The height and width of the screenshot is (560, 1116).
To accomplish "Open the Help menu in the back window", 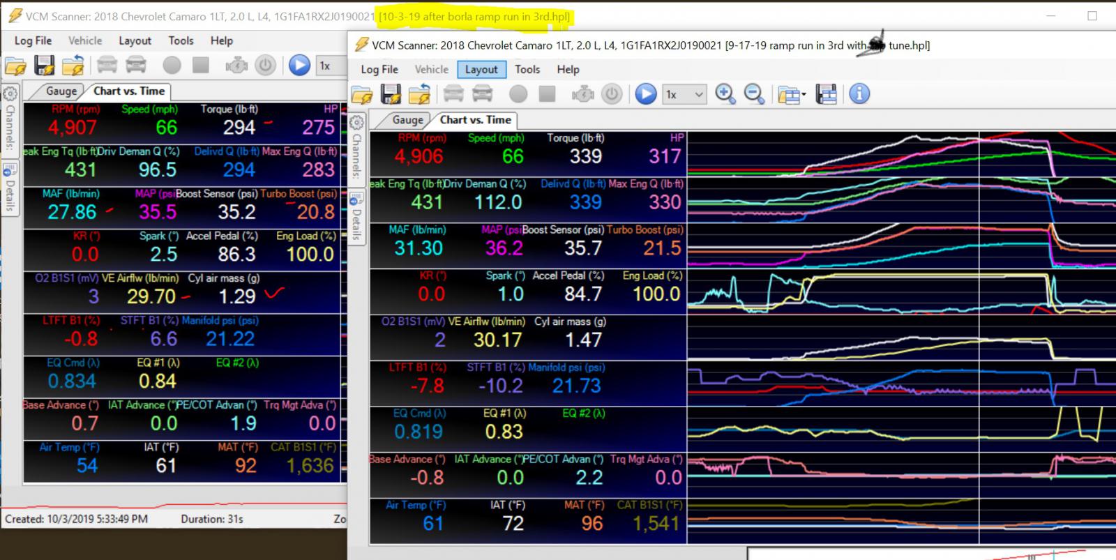I will [x=222, y=40].
